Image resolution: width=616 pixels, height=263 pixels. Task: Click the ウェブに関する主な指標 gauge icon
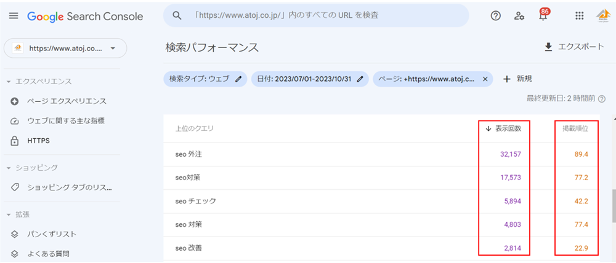click(15, 121)
